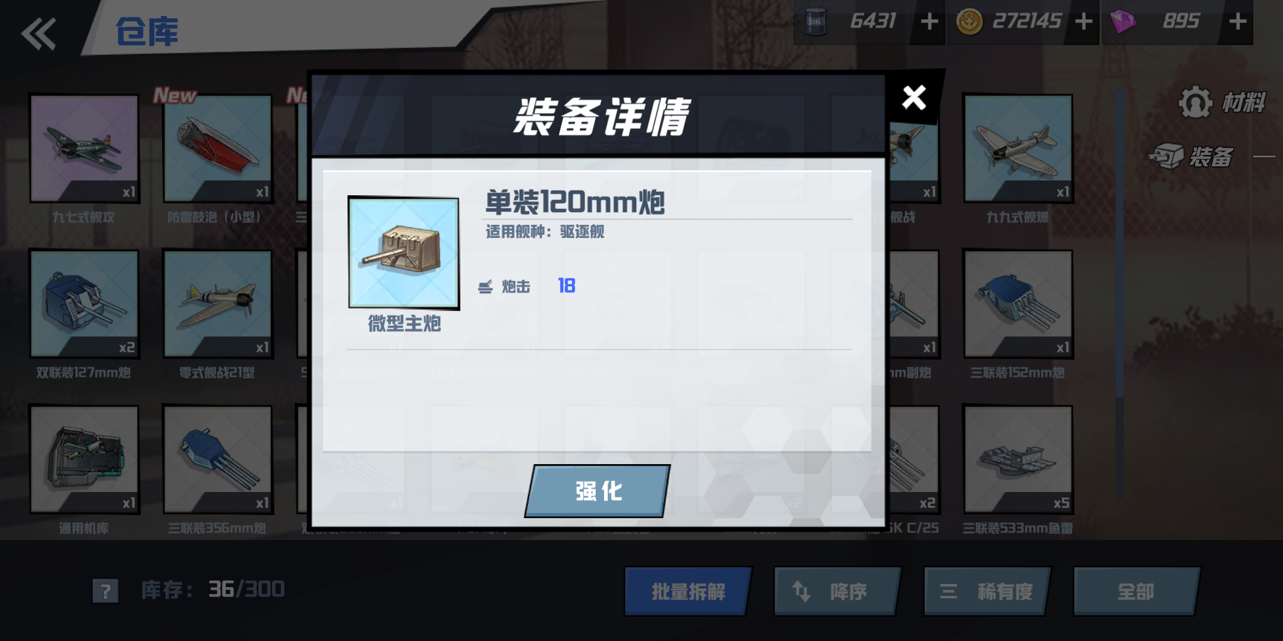Select the 三联装533mm鱼雷 item

coord(1018,459)
